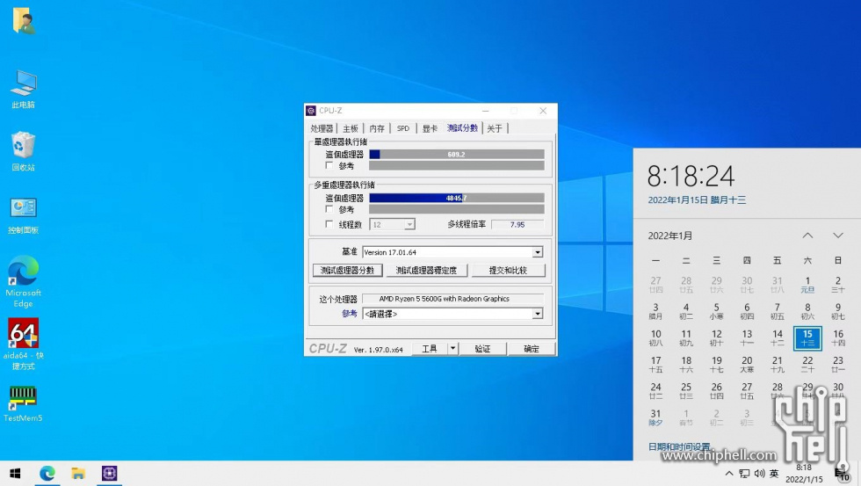
Task: Open the volume tray icon
Action: pos(759,474)
